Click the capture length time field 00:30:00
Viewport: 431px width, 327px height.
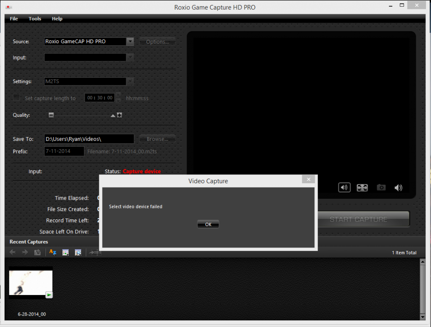[99, 98]
